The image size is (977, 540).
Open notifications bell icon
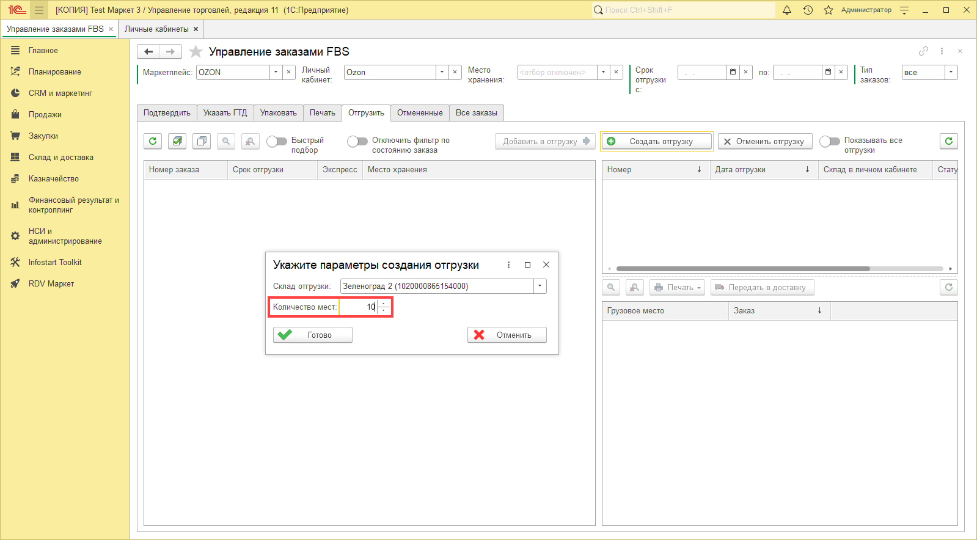point(787,10)
